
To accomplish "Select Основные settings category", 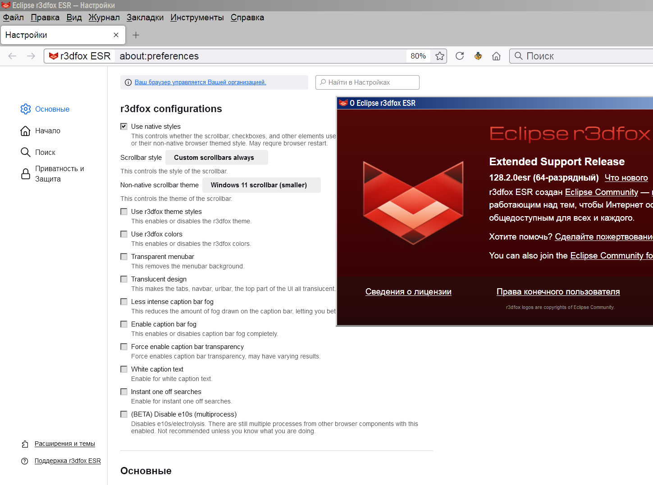I will [x=52, y=109].
